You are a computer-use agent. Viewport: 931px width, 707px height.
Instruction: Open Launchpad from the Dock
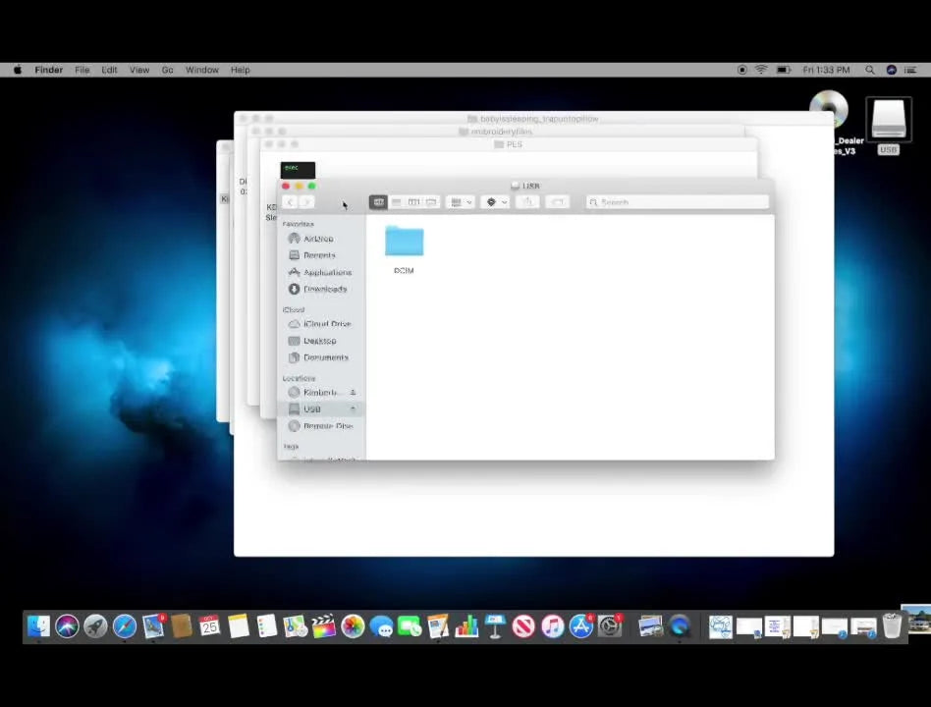(95, 626)
